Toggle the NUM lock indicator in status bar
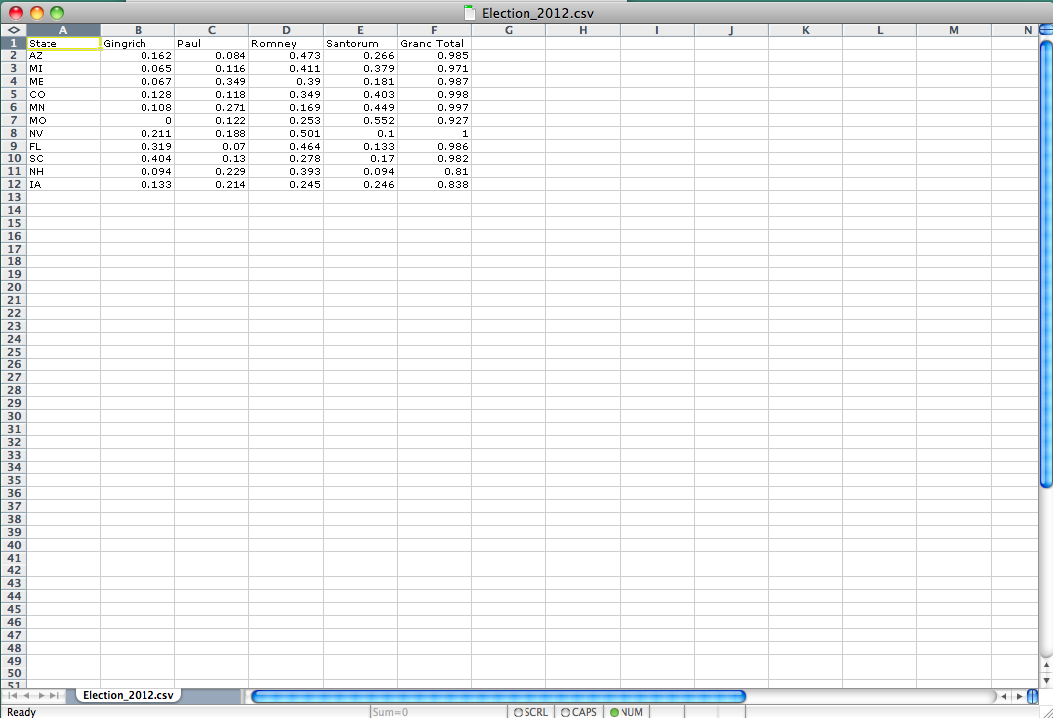This screenshot has width=1053, height=718. pyautogui.click(x=625, y=711)
